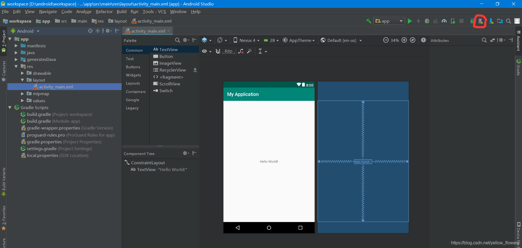Screen dimensions: 522x248
Task: Open the Refactor menu
Action: [x=104, y=11]
